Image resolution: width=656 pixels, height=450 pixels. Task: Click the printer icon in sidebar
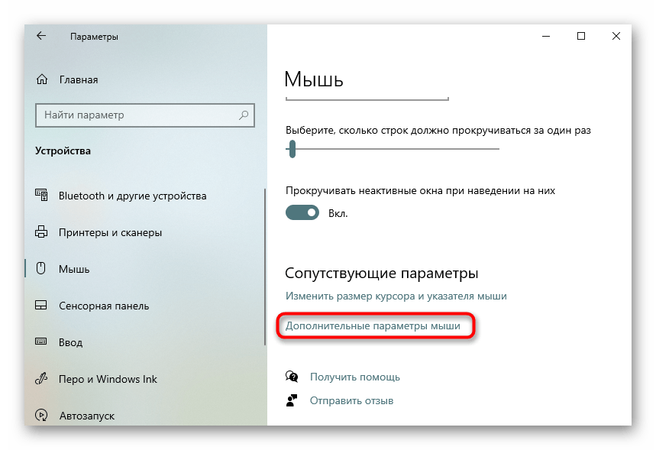pos(41,232)
